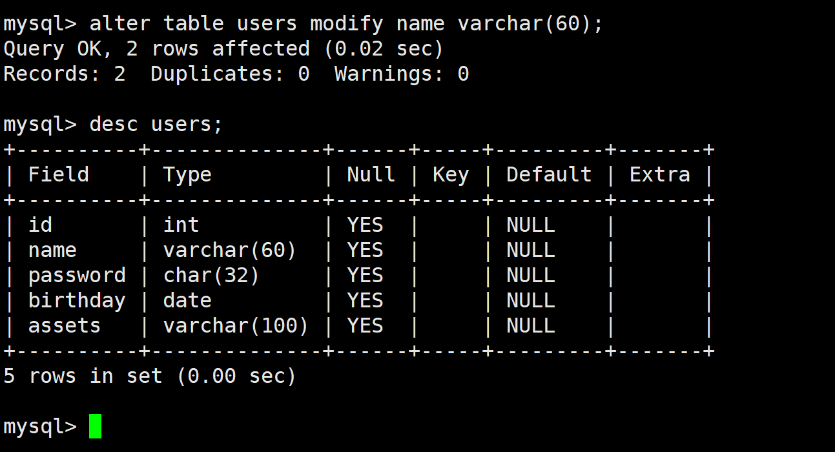This screenshot has height=452, width=835.
Task: Click the 'Field' column header
Action: tap(59, 174)
